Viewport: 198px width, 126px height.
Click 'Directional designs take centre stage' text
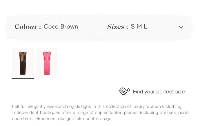(x=74, y=119)
